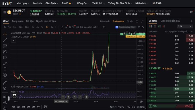The width and height of the screenshot is (195, 110).
Task: Select the Text annotation tool
Action: tap(5, 69)
